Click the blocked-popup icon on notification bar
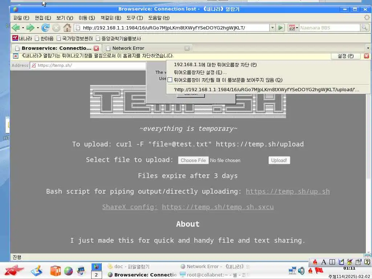The height and width of the screenshot is (279, 372). point(15,56)
